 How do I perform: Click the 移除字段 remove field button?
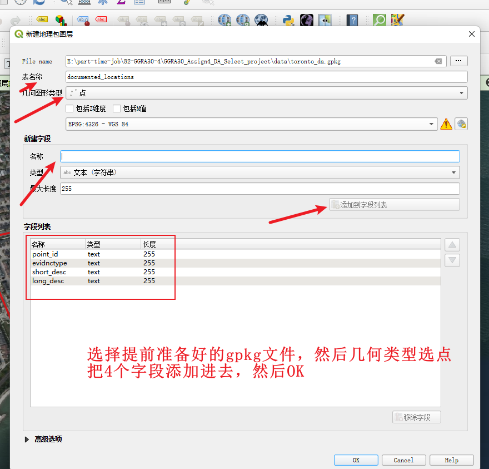[416, 417]
